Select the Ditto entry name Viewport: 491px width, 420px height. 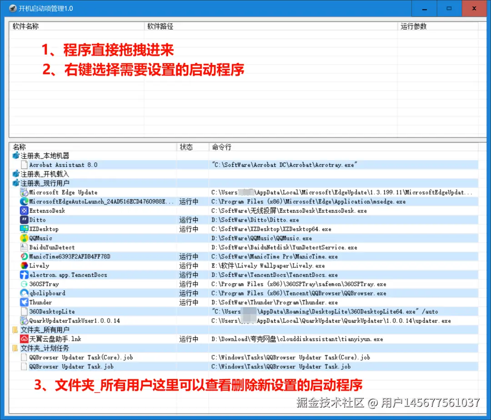[x=38, y=220]
